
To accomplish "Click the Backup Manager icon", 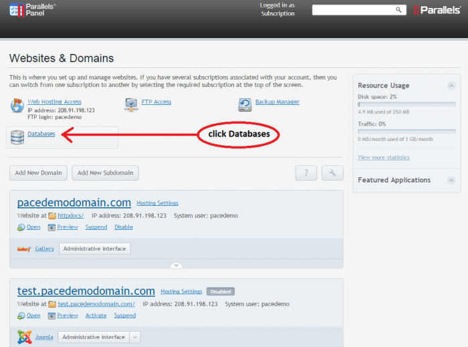I will (244, 105).
